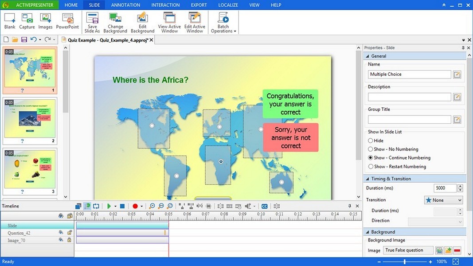Open the undo history dropdown arrow
The height and width of the screenshot is (266, 473).
click(x=40, y=40)
